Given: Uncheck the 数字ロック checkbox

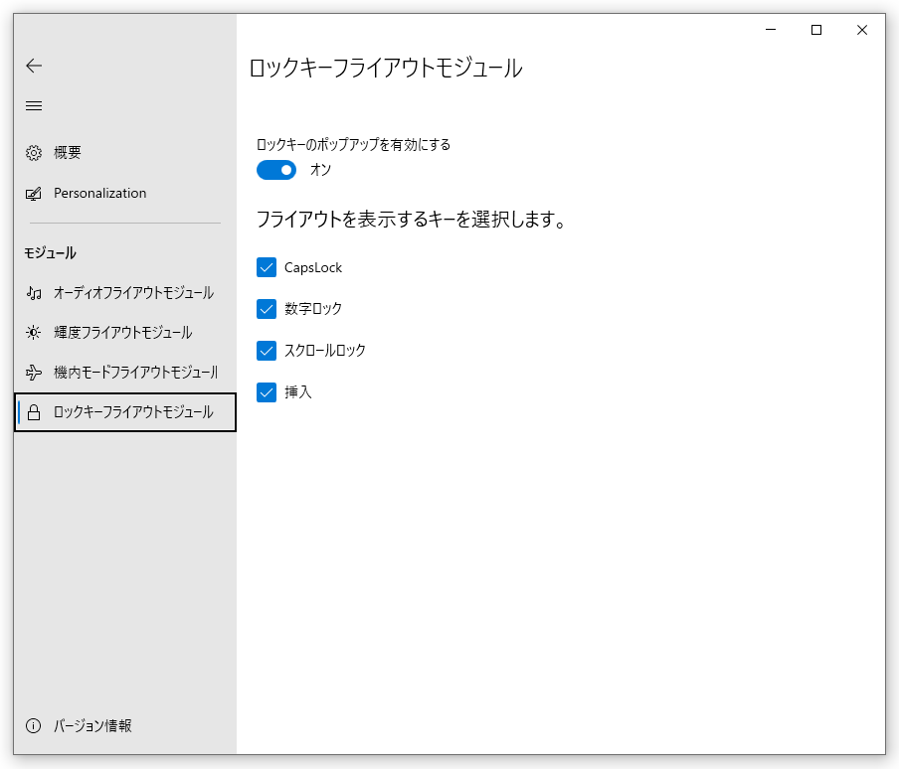Looking at the screenshot, I should [267, 309].
